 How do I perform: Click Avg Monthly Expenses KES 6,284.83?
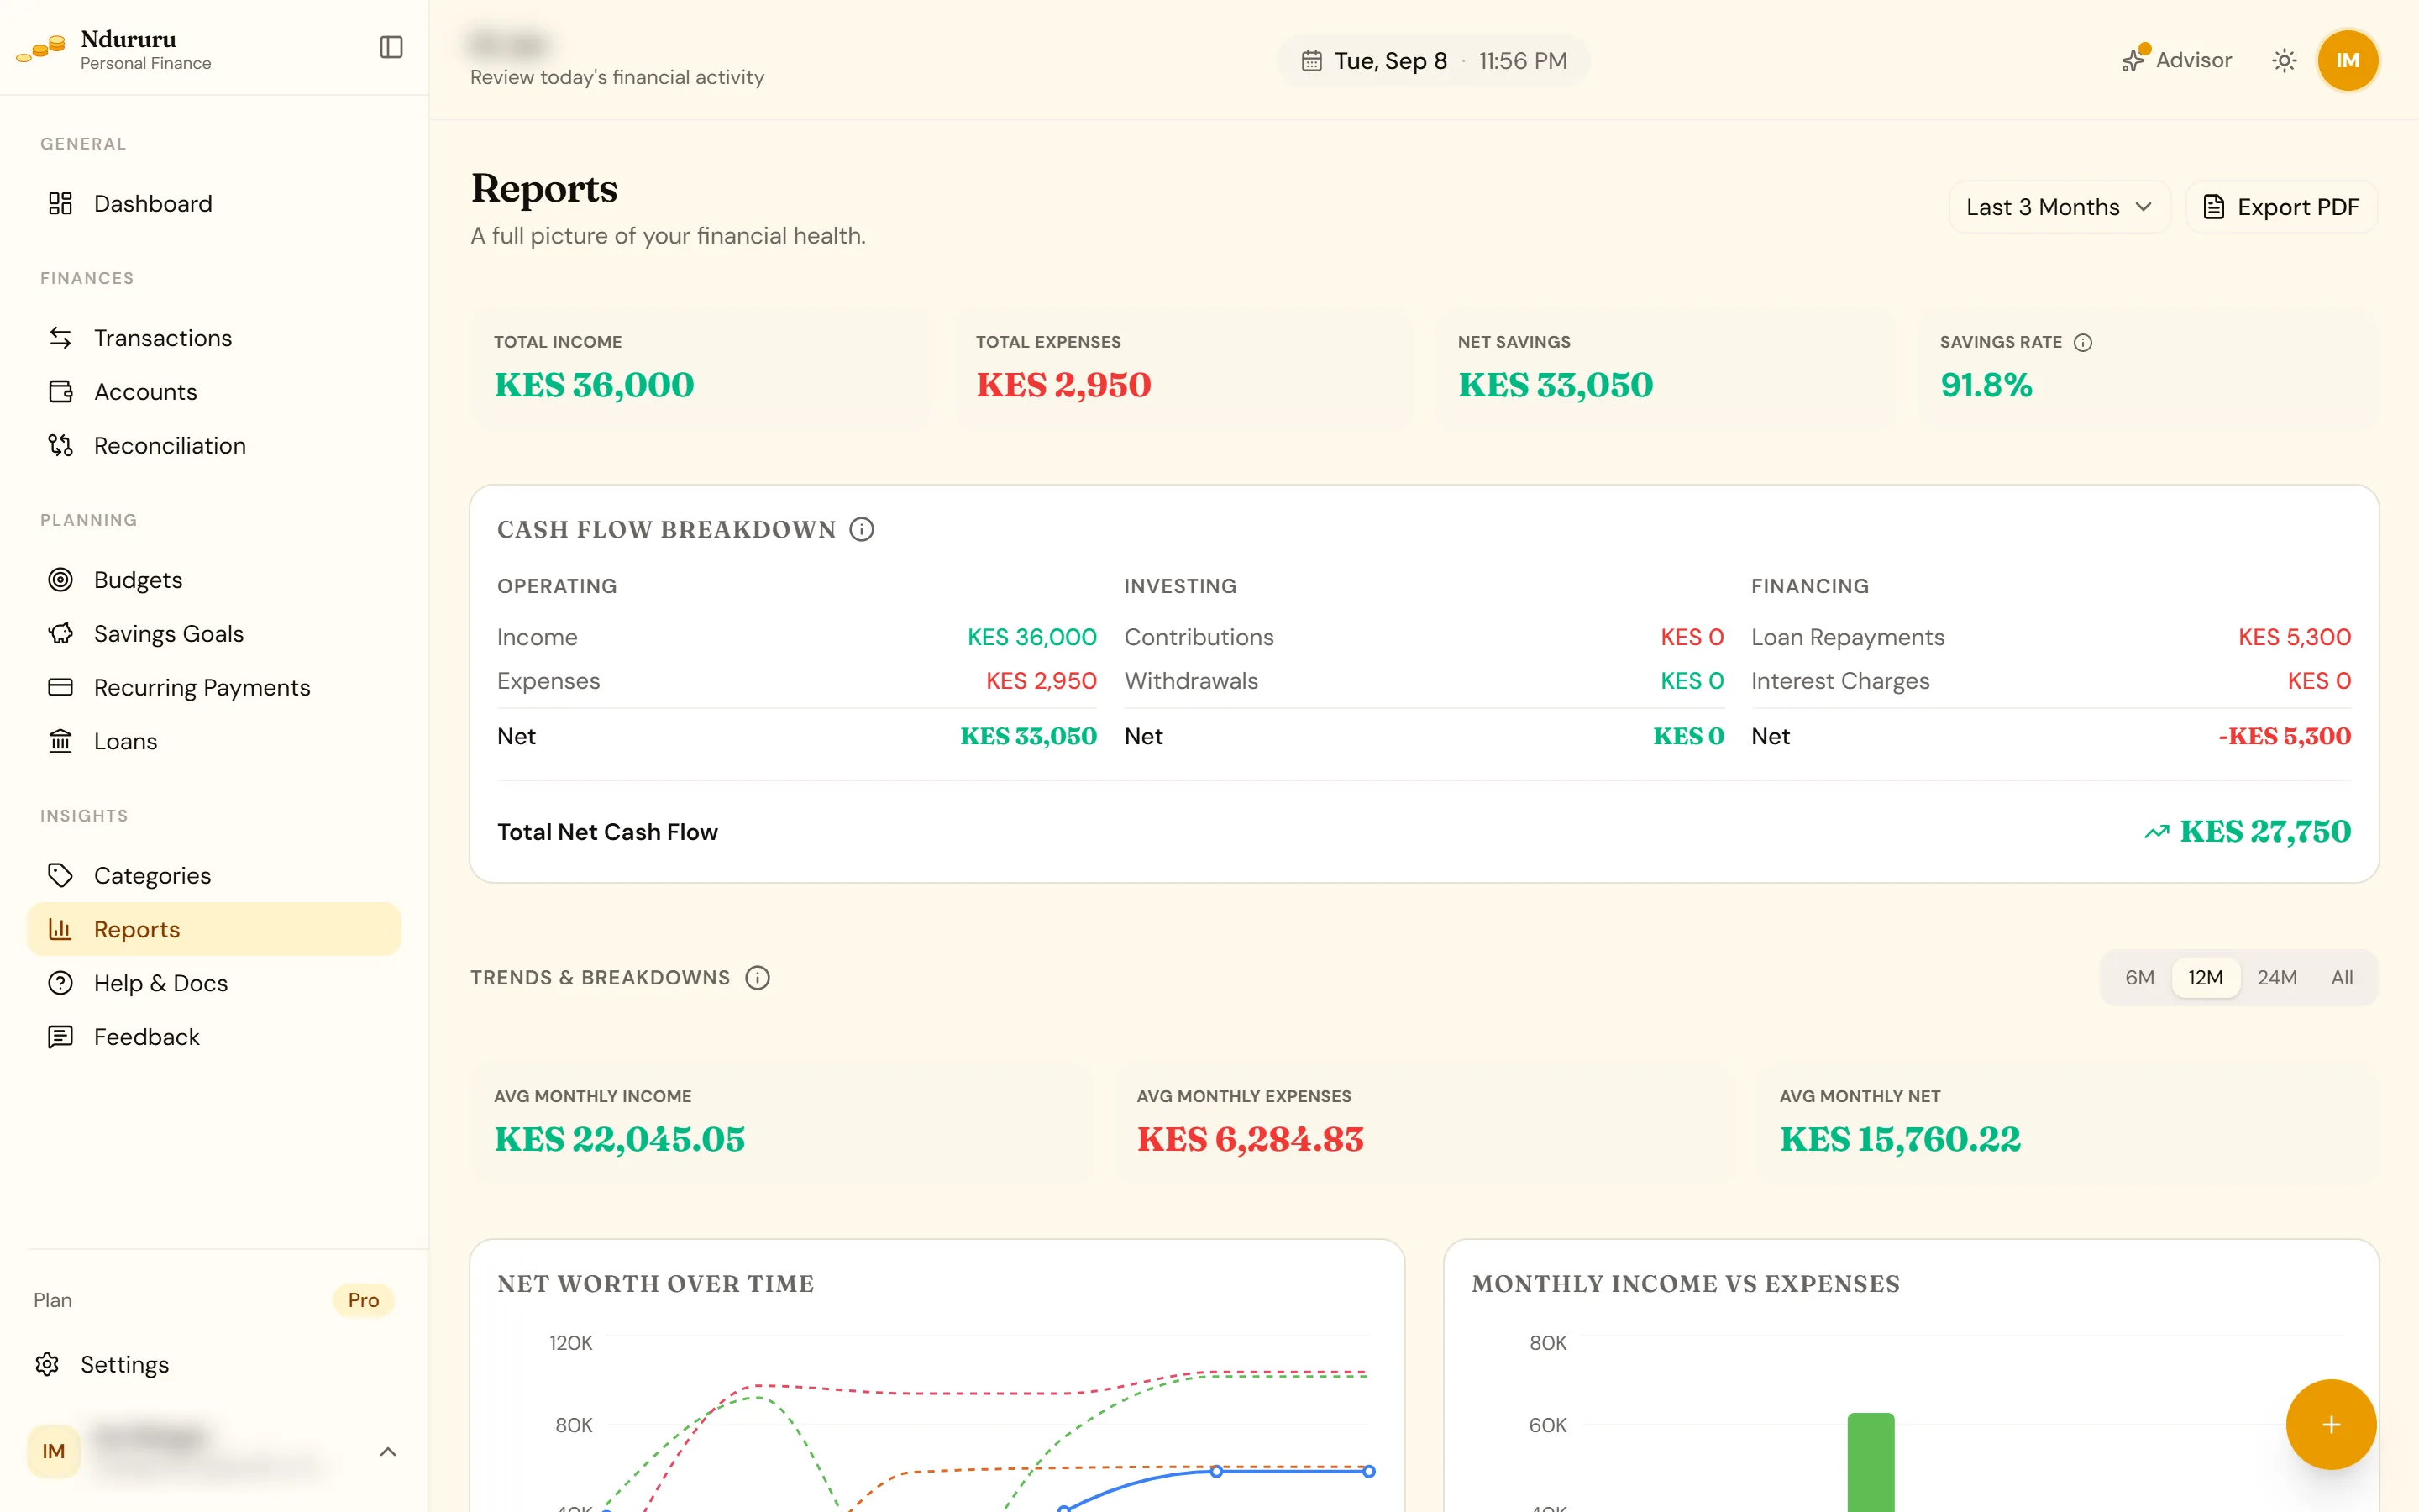[1250, 1139]
